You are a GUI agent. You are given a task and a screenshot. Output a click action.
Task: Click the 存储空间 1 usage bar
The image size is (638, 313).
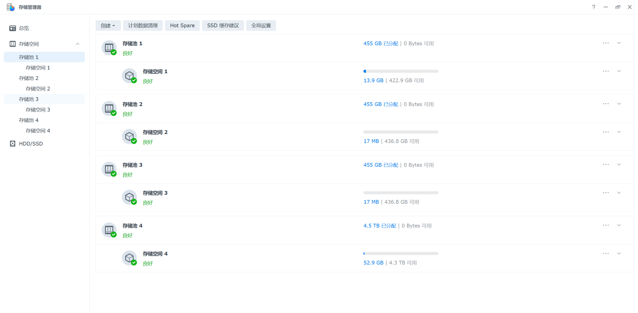[400, 71]
